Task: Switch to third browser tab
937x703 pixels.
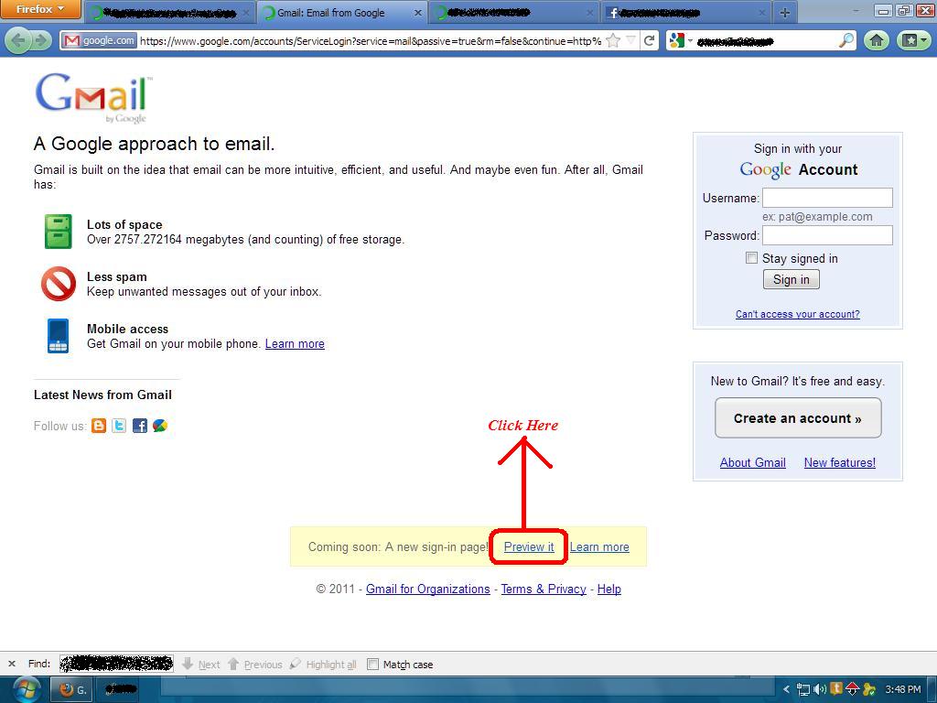Action: [x=514, y=13]
